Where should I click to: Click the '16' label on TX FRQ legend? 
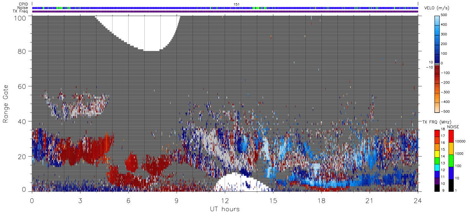444,142
